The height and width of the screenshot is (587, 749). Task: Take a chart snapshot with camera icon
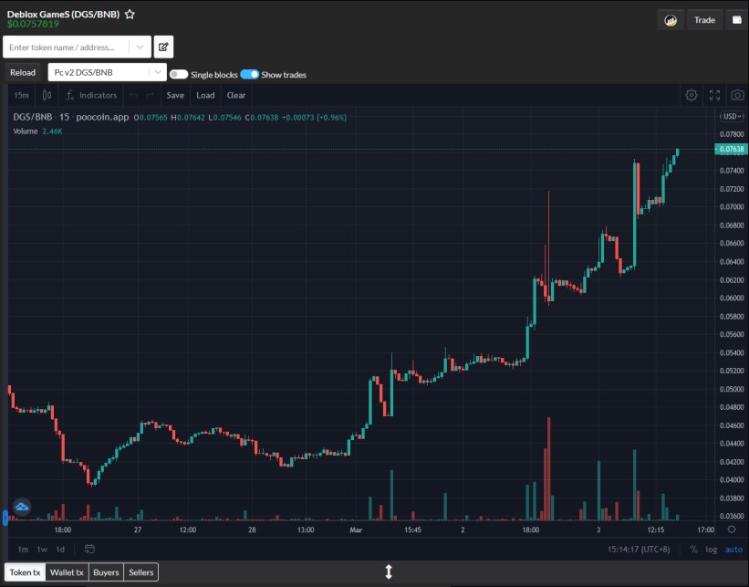click(737, 95)
